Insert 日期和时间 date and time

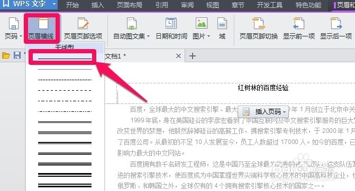pyautogui.click(x=171, y=28)
